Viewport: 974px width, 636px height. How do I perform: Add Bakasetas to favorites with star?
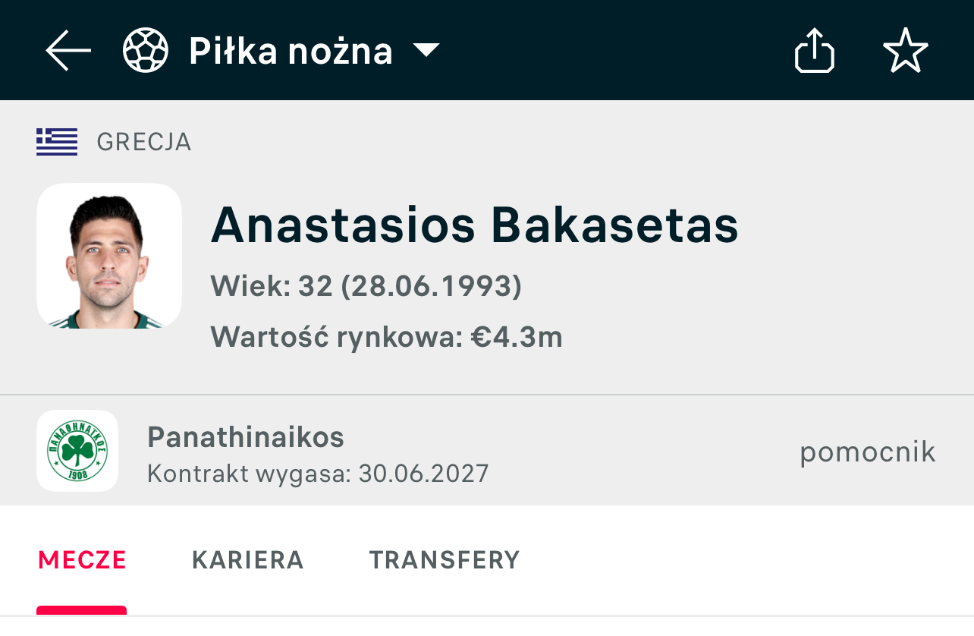point(905,51)
